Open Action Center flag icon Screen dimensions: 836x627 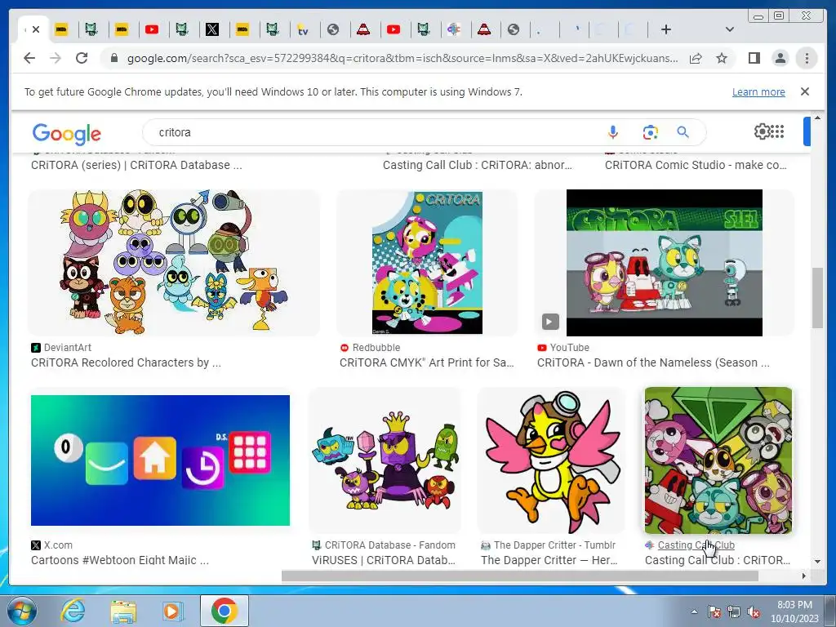click(714, 611)
